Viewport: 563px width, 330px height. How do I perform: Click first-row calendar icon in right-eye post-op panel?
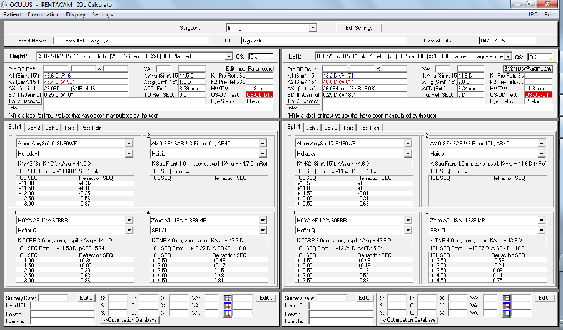(227, 298)
